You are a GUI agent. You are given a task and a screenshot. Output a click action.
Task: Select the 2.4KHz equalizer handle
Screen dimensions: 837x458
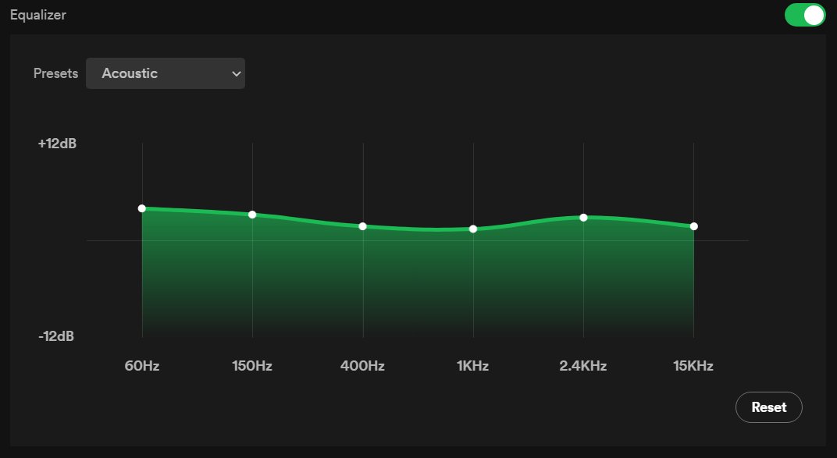pos(582,218)
